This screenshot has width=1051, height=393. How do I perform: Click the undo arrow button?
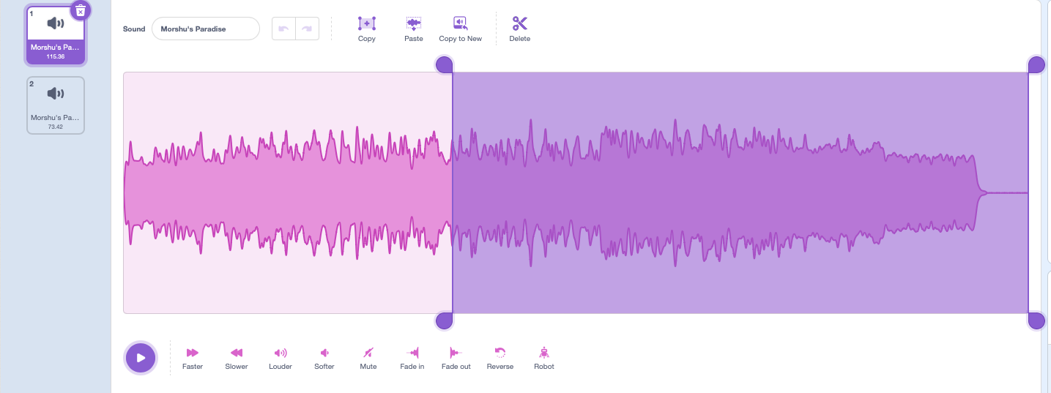click(284, 29)
